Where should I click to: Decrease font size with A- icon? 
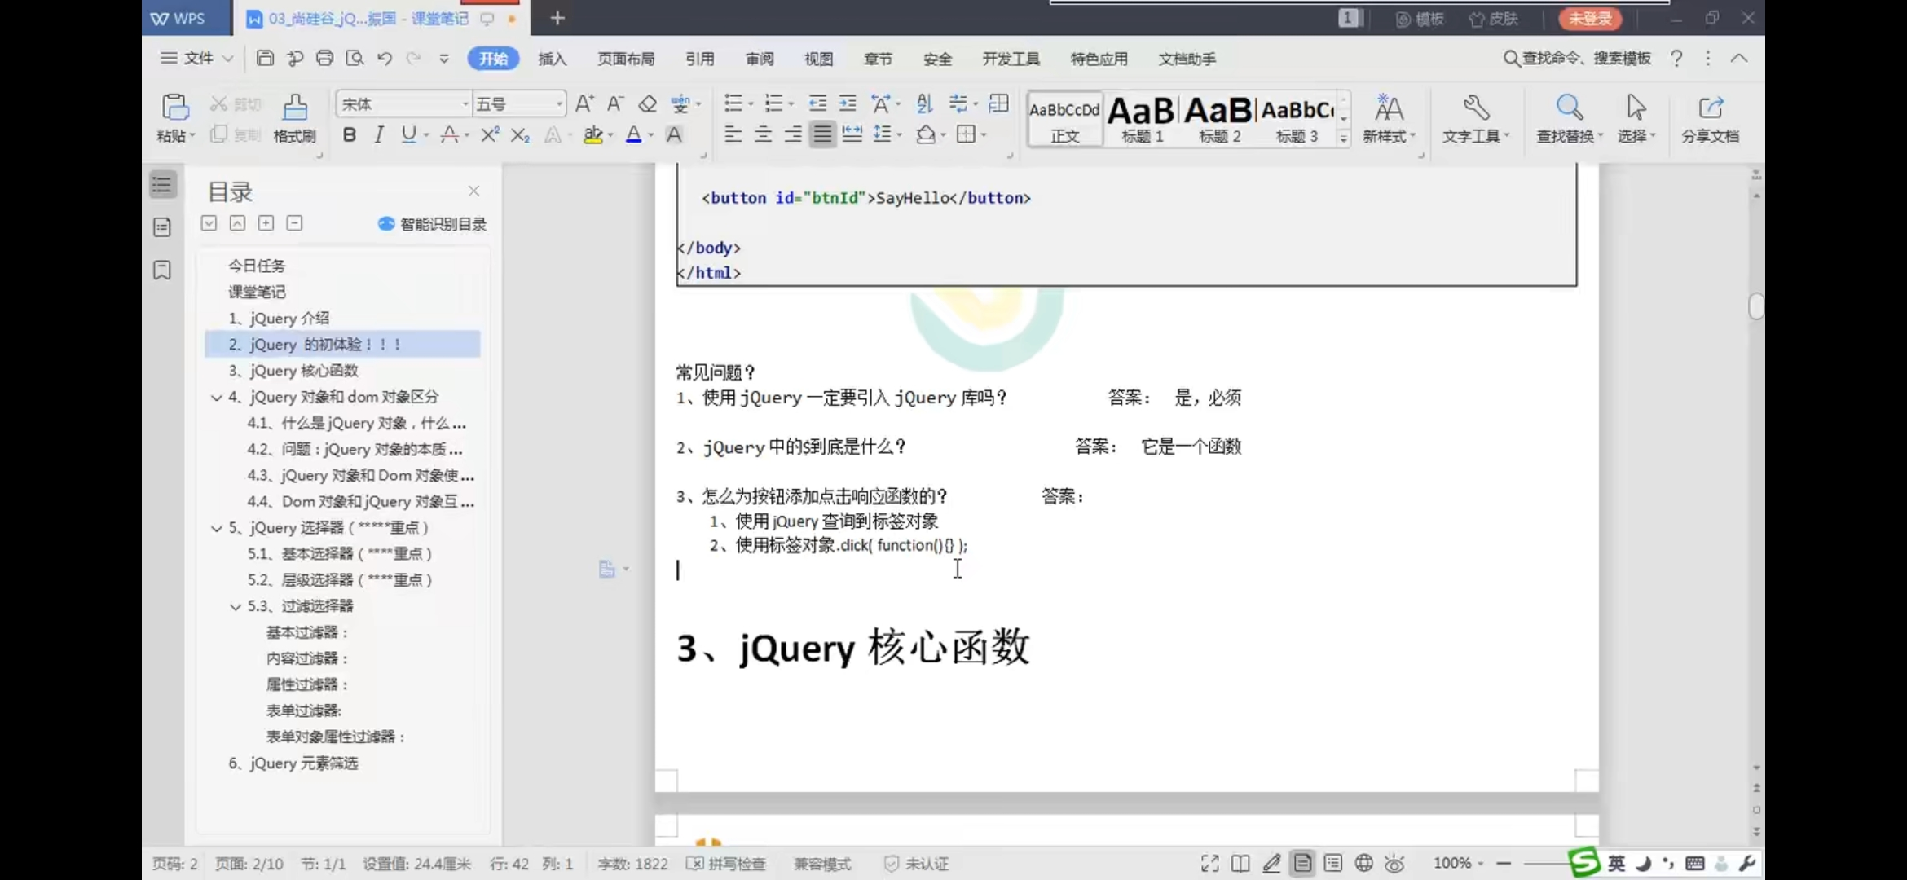[x=615, y=103]
